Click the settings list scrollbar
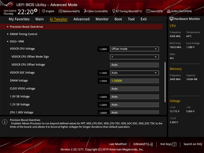 [165, 82]
